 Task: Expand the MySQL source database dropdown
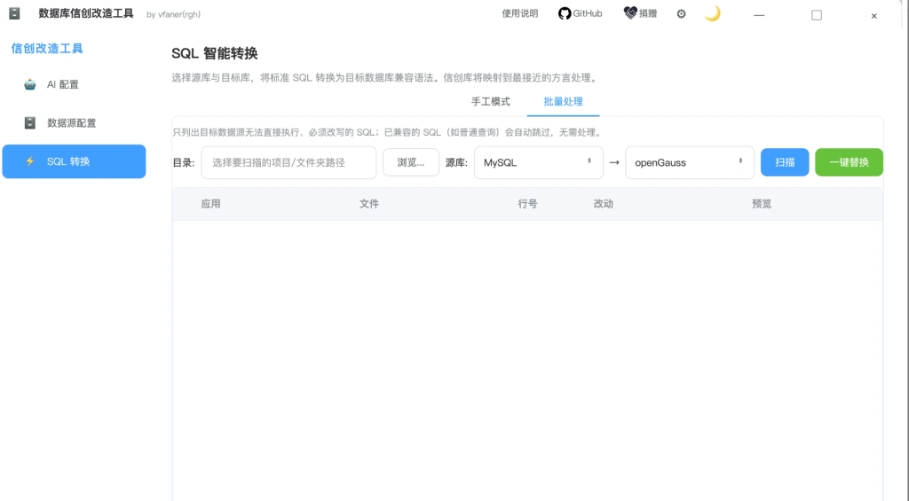pos(539,163)
